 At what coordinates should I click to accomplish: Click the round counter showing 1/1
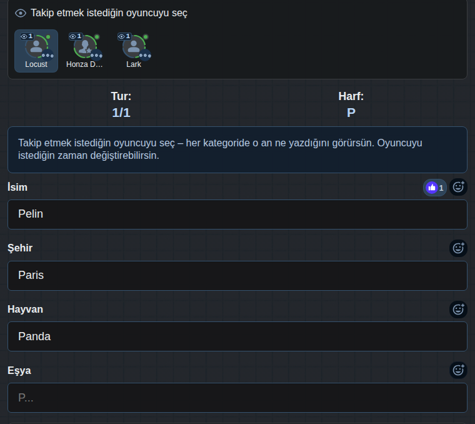click(x=121, y=113)
